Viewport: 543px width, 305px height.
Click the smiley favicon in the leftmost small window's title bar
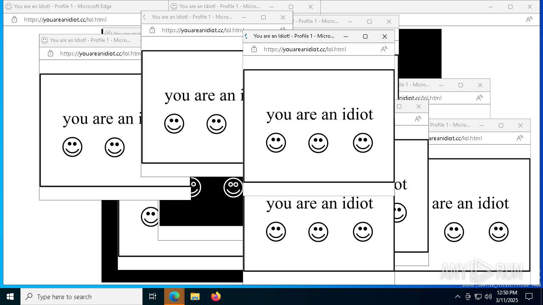pyautogui.click(x=44, y=40)
